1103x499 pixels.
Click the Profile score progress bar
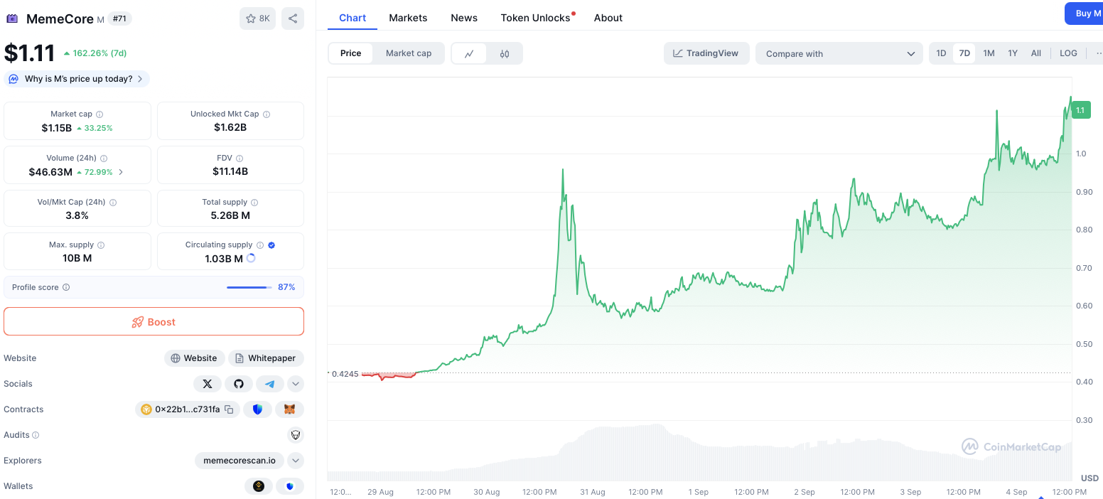[x=249, y=287]
